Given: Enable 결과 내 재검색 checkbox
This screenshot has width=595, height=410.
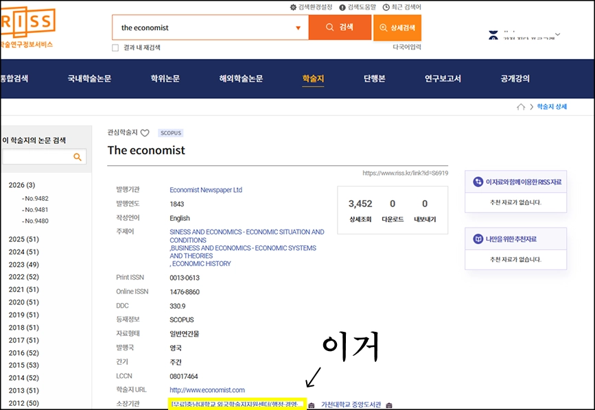Looking at the screenshot, I should click(115, 48).
